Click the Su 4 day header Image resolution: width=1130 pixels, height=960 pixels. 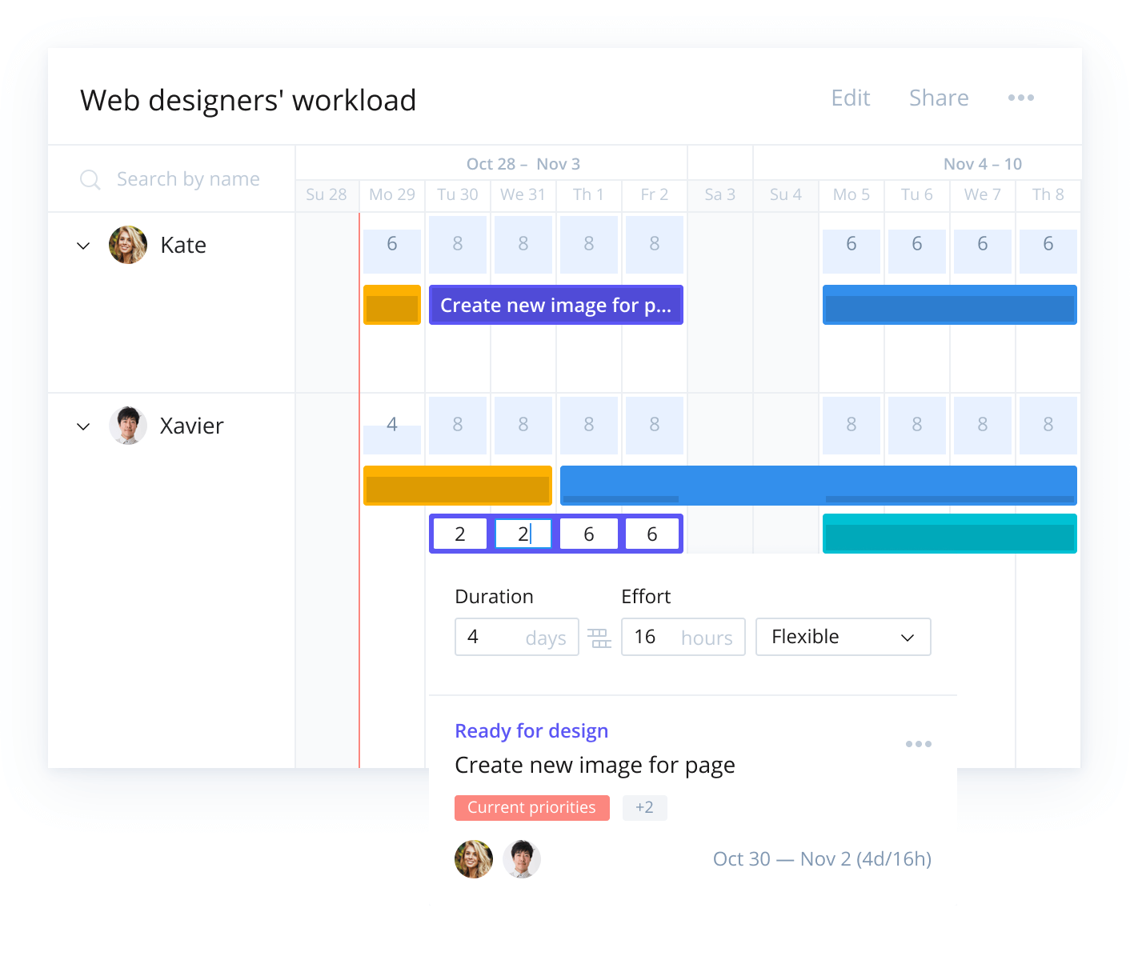pos(786,194)
